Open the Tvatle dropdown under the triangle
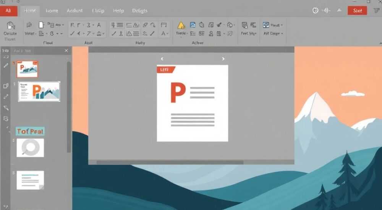The height and width of the screenshot is (210, 382). point(182,33)
